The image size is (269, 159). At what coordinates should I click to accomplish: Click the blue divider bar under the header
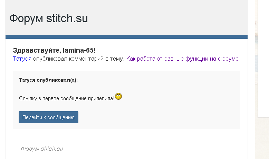pos(126,37)
